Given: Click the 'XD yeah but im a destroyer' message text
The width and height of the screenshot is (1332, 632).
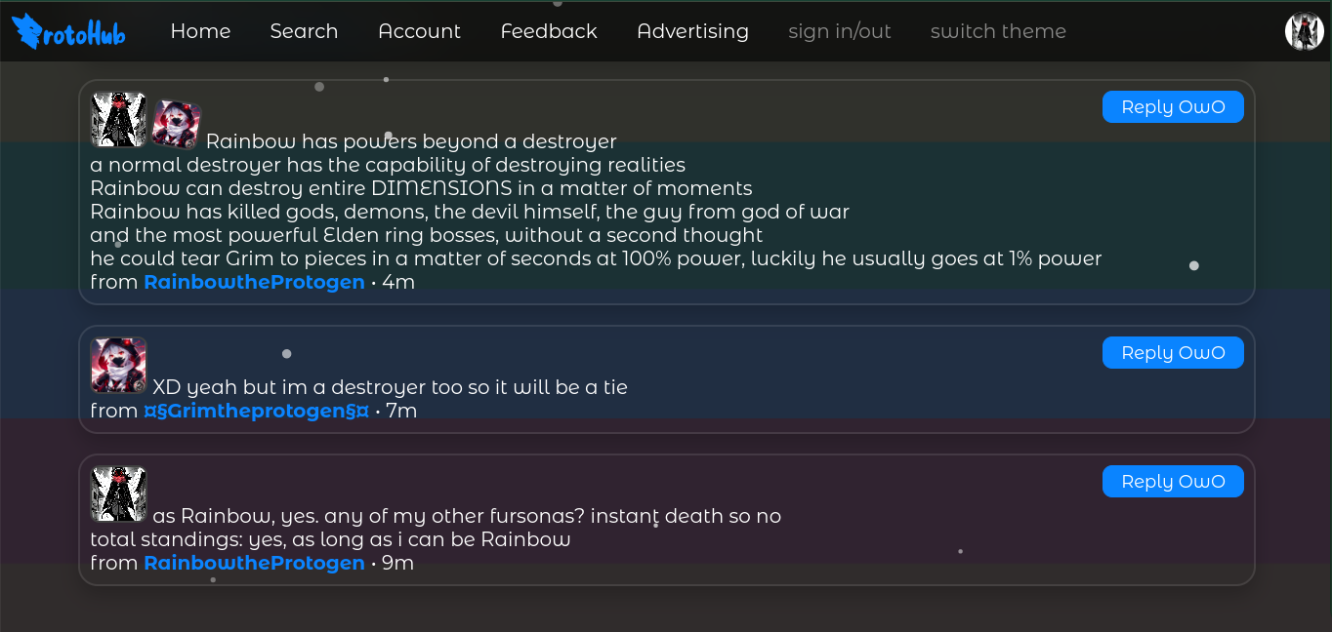Looking at the screenshot, I should [x=390, y=387].
